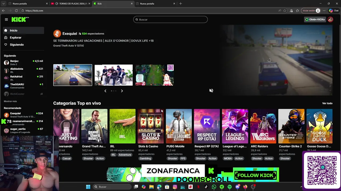
Task: Open recommended sugar_ser0o channel
Action: tap(23, 130)
